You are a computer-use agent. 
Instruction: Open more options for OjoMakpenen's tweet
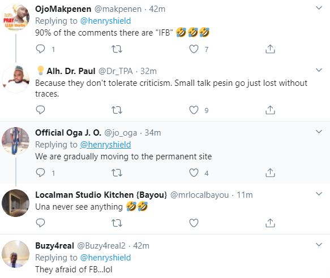pyautogui.click(x=319, y=8)
